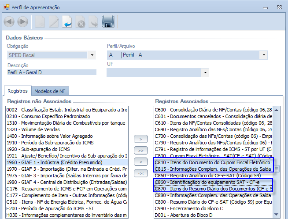Click the new document icon in toolbar
This screenshot has height=219, width=288.
pos(40,22)
